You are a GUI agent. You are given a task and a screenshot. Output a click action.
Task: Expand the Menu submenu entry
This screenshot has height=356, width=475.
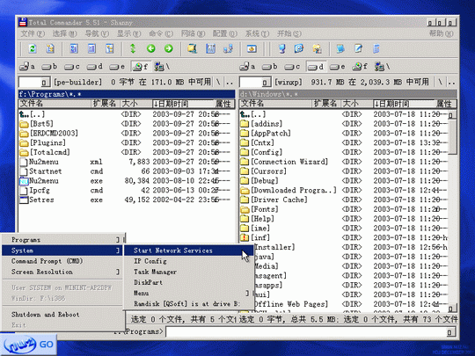(x=188, y=293)
